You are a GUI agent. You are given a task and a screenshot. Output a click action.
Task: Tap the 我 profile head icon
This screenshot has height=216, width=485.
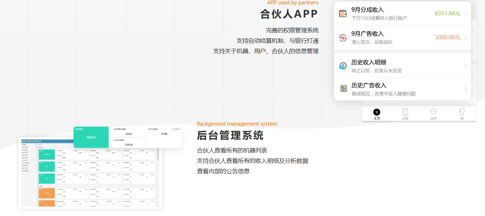tap(462, 112)
